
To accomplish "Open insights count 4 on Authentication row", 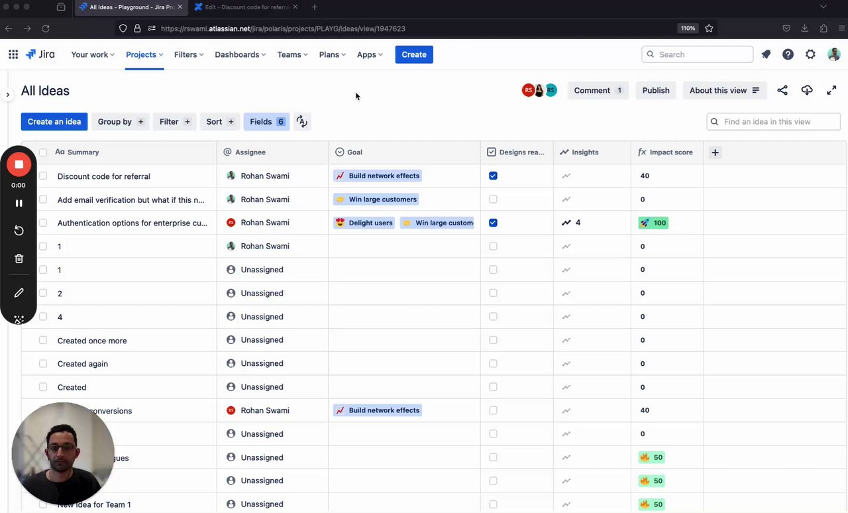I will pyautogui.click(x=571, y=223).
